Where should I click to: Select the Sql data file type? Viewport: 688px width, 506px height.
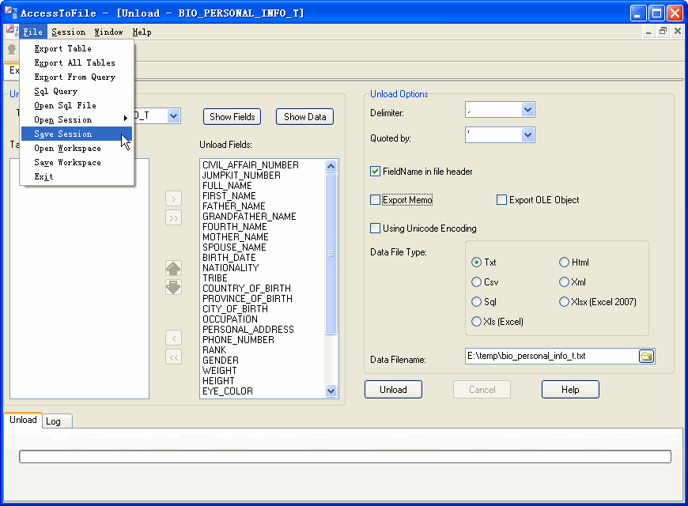[x=476, y=301]
